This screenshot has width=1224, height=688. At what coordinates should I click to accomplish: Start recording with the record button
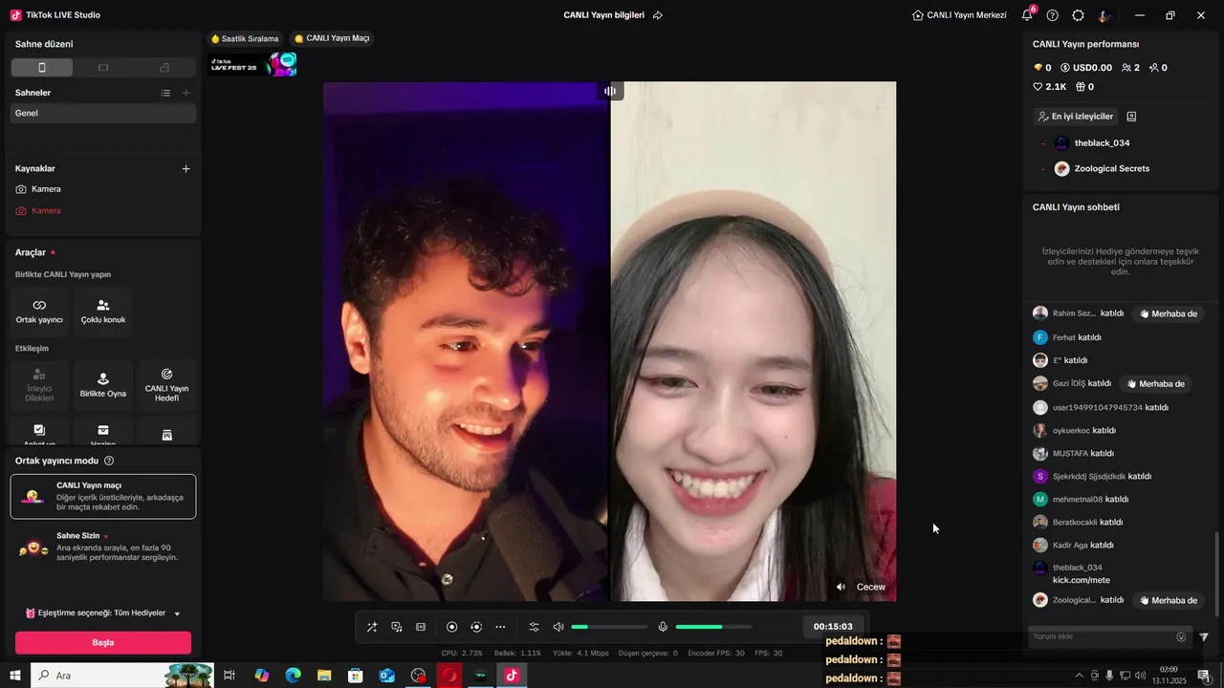(452, 627)
